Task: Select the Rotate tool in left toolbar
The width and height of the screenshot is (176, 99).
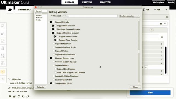Action: click(x=3, y=41)
